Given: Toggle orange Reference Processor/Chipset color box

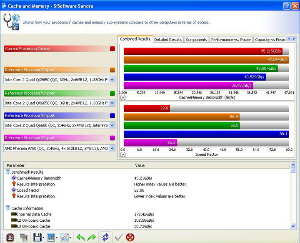Looking at the screenshot, I should coord(112,70).
